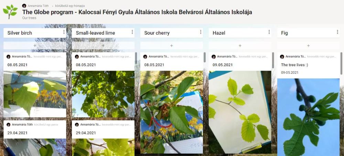The image size is (344, 156).
Task: Open the Hazel leaves photo on clipboard
Action: click(240, 112)
